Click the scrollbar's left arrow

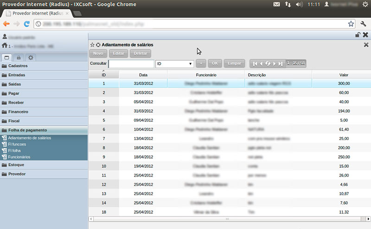click(x=91, y=219)
